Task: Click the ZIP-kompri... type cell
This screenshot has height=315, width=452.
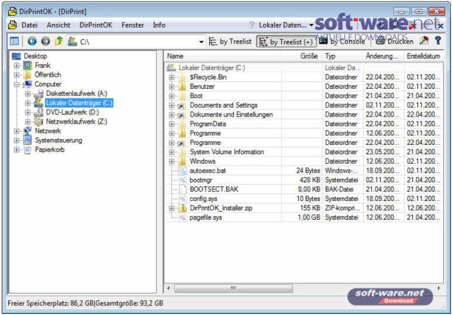Action: (342, 208)
